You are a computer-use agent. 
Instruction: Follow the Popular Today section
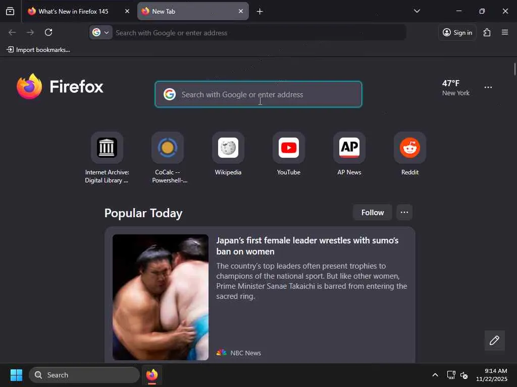[372, 213]
